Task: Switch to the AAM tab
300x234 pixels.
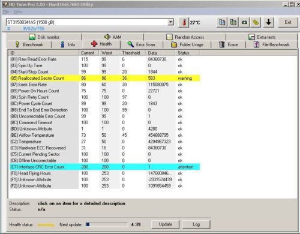Action: 113,37
